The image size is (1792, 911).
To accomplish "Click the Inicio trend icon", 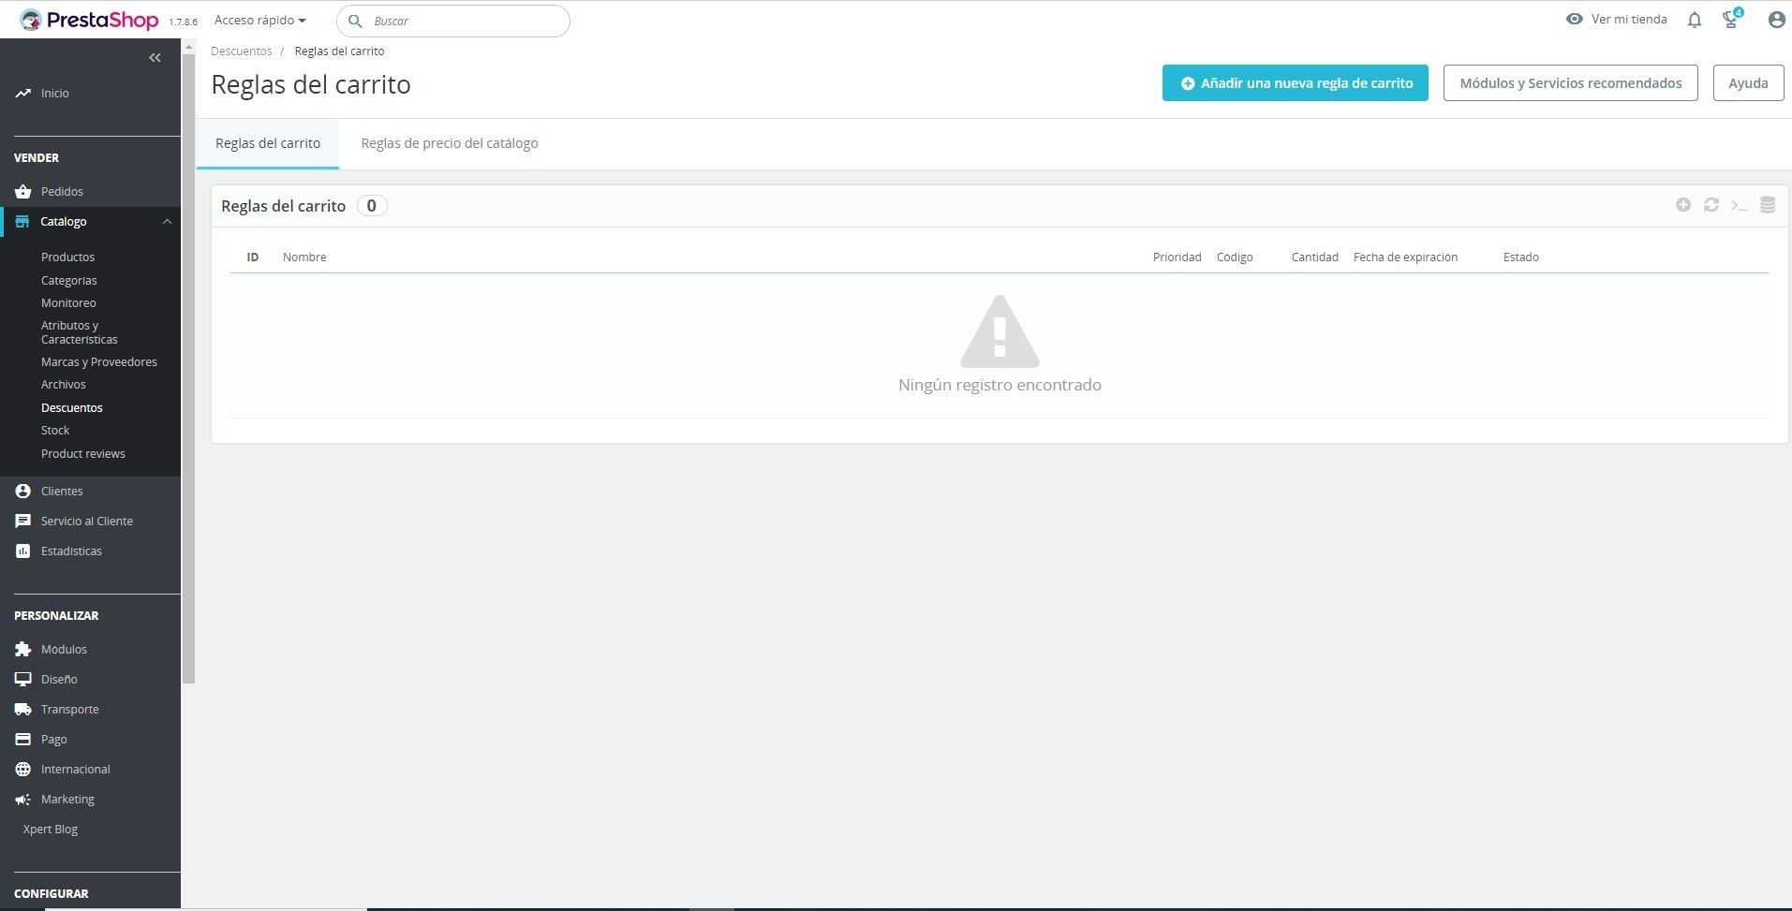I will coord(22,94).
